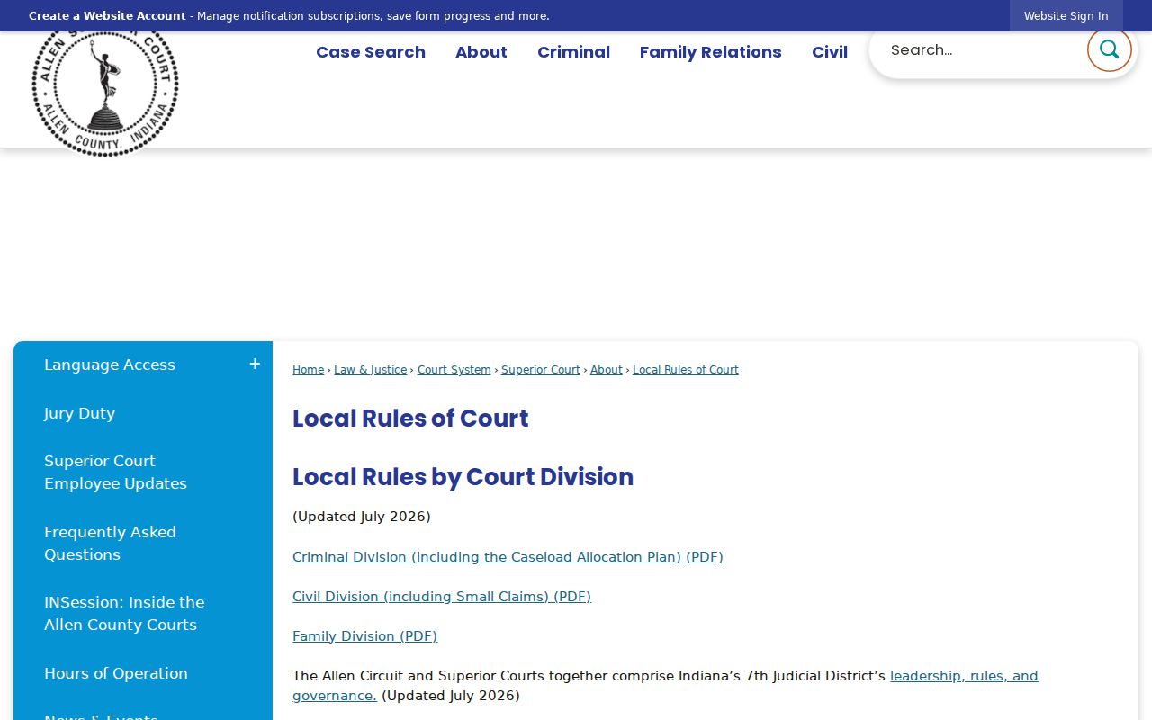
Task: Open the Family Relations menu
Action: click(x=711, y=52)
